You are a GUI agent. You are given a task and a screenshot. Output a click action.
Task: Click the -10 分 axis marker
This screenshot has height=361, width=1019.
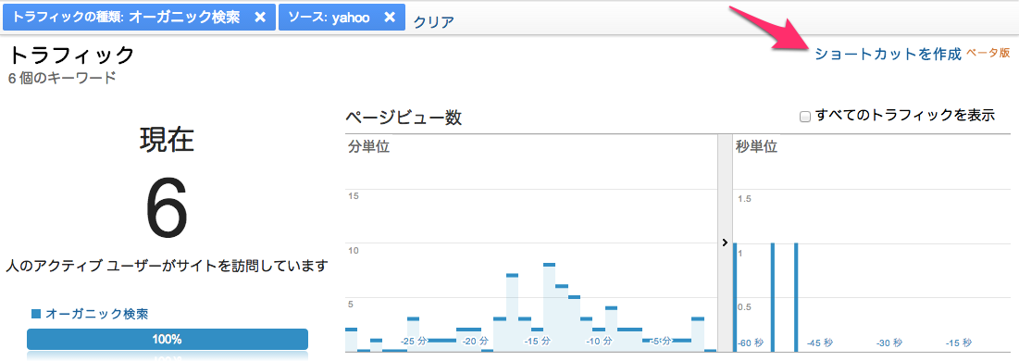[x=599, y=342]
